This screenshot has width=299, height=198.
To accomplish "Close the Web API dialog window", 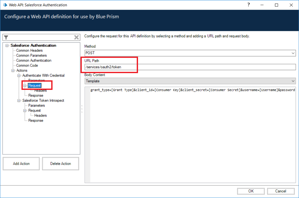I will (x=291, y=5).
